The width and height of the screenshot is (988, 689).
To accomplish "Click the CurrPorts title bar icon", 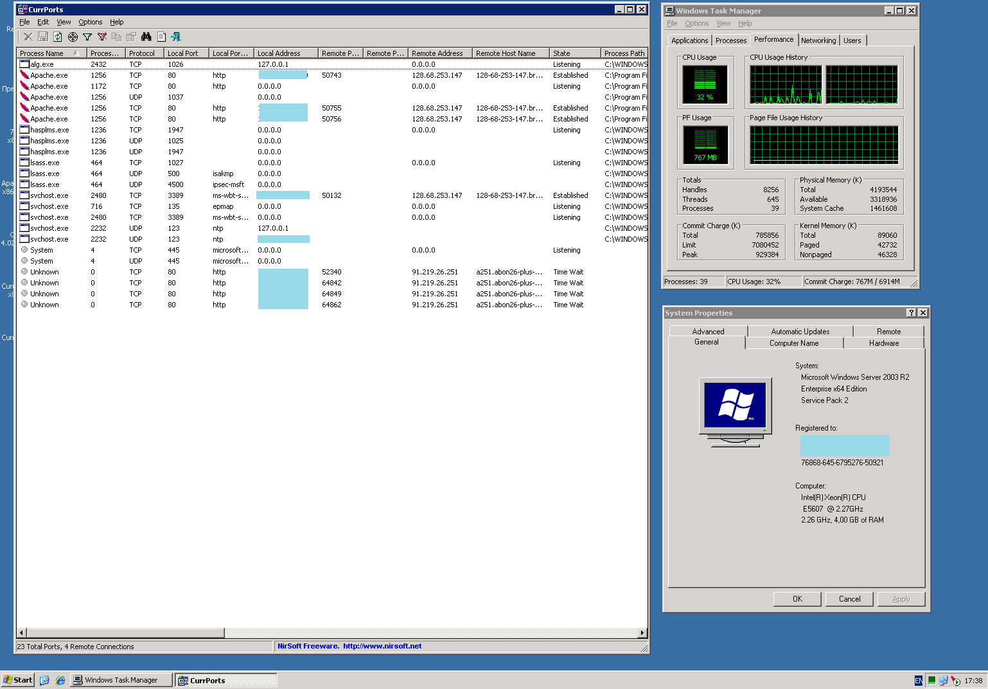I will click(x=22, y=10).
